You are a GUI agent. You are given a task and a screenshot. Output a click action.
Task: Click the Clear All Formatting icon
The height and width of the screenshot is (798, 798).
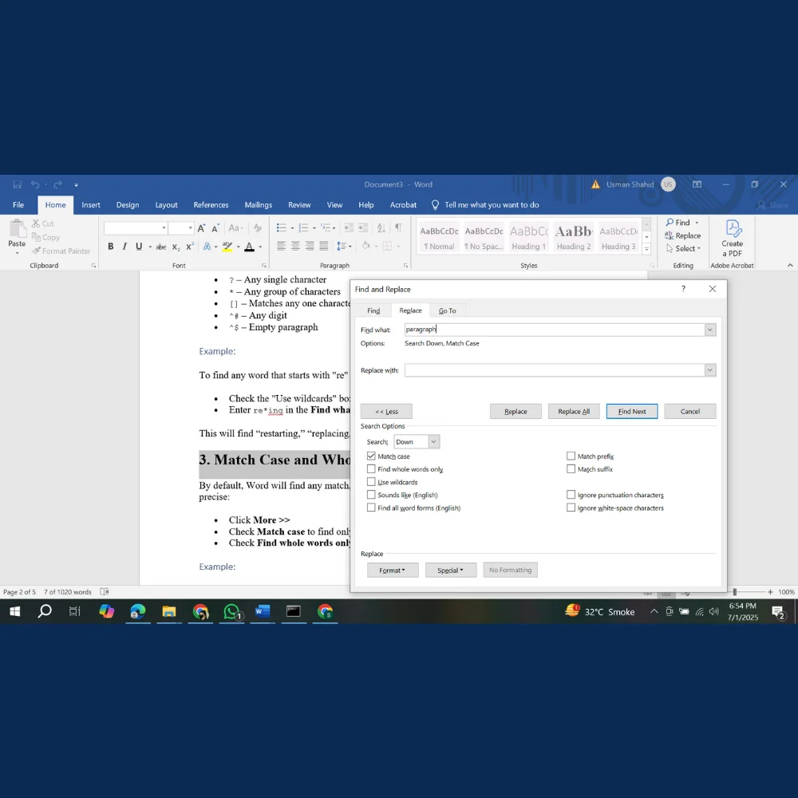coord(258,228)
